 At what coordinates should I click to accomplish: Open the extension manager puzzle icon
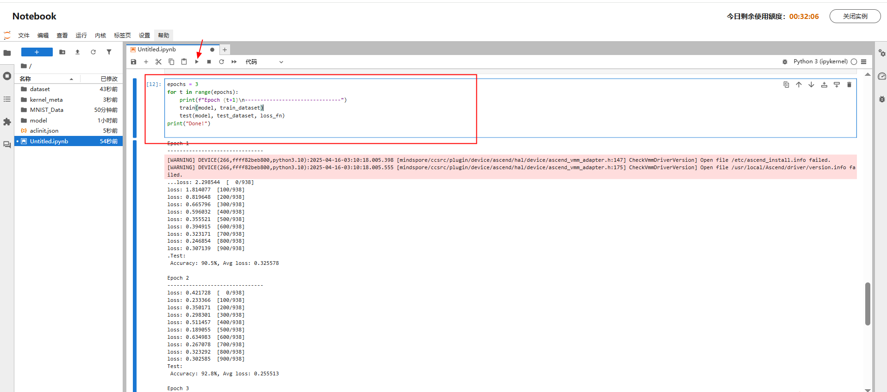[x=7, y=122]
